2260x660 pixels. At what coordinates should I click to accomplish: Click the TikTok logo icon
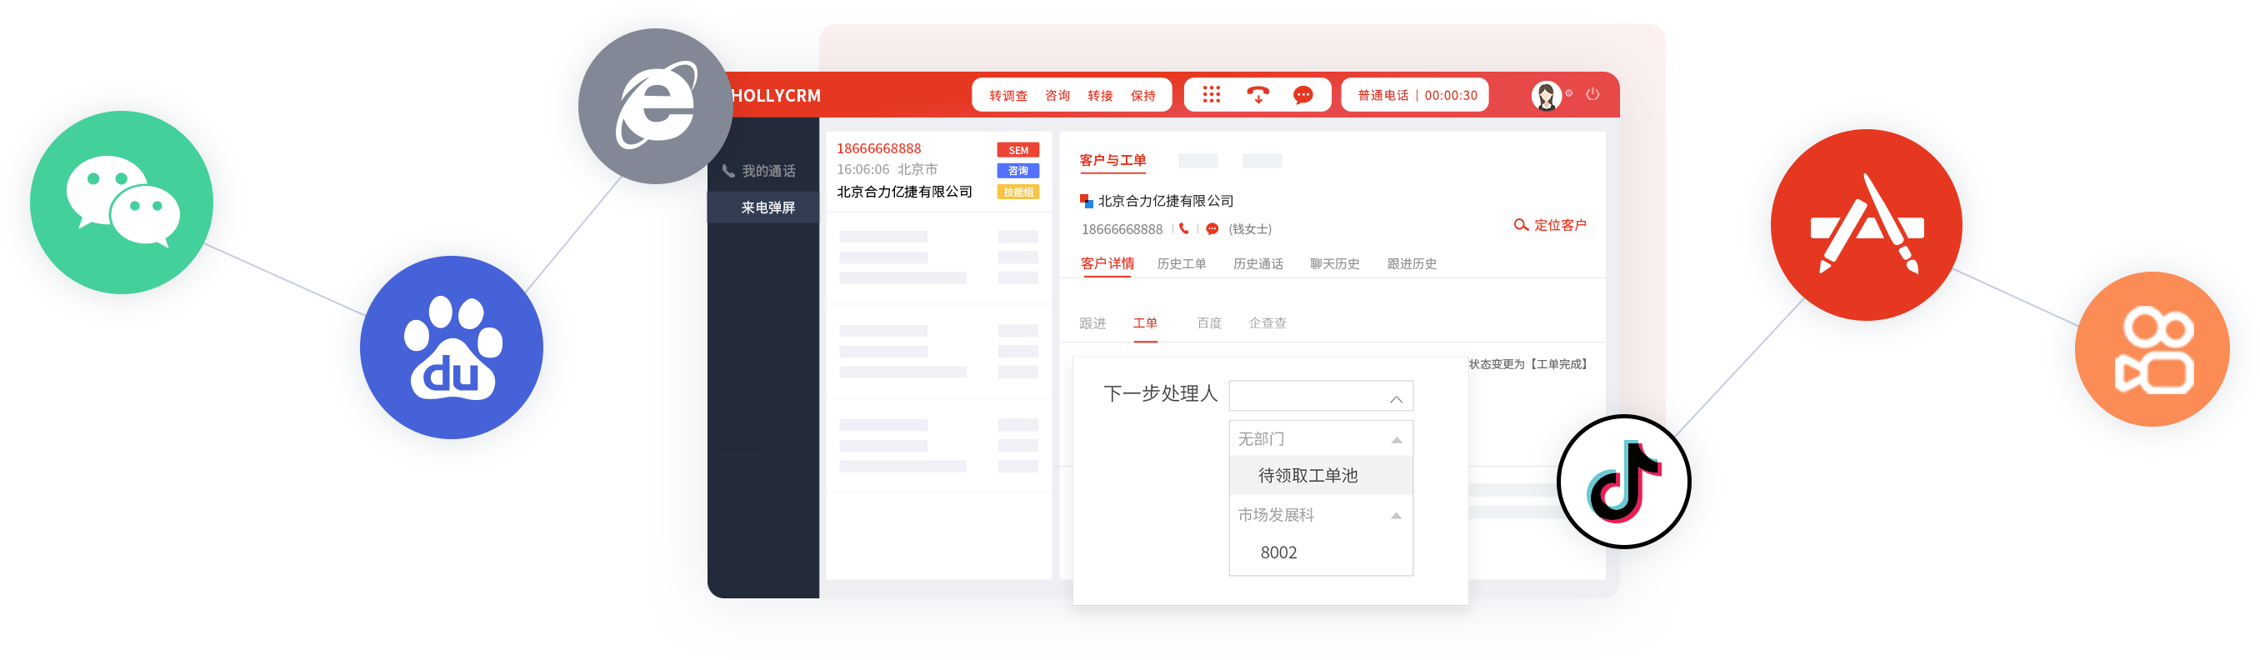coord(1624,482)
